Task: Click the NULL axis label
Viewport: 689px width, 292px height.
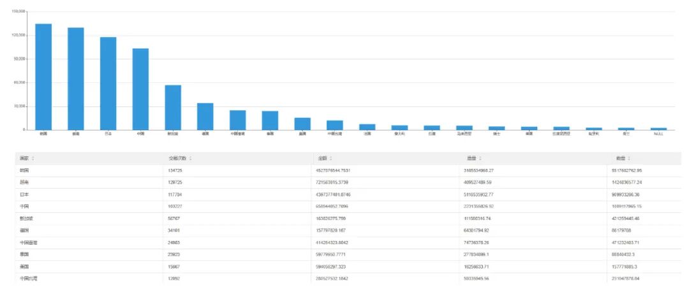Action: 658,134
